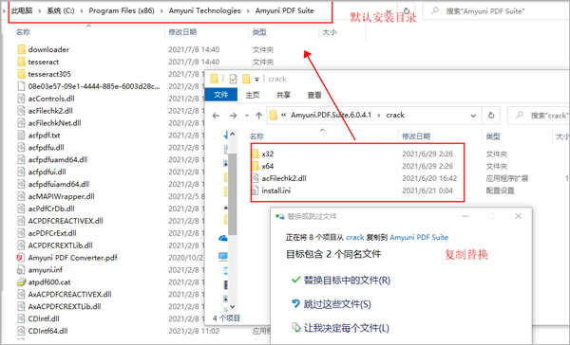Click the atpdf600.cat certificate icon
This screenshot has height=345, width=570.
click(x=22, y=281)
